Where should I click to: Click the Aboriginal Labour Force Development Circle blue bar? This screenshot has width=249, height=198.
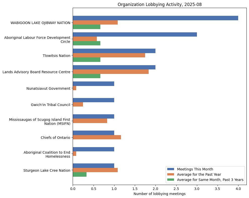(135, 35)
